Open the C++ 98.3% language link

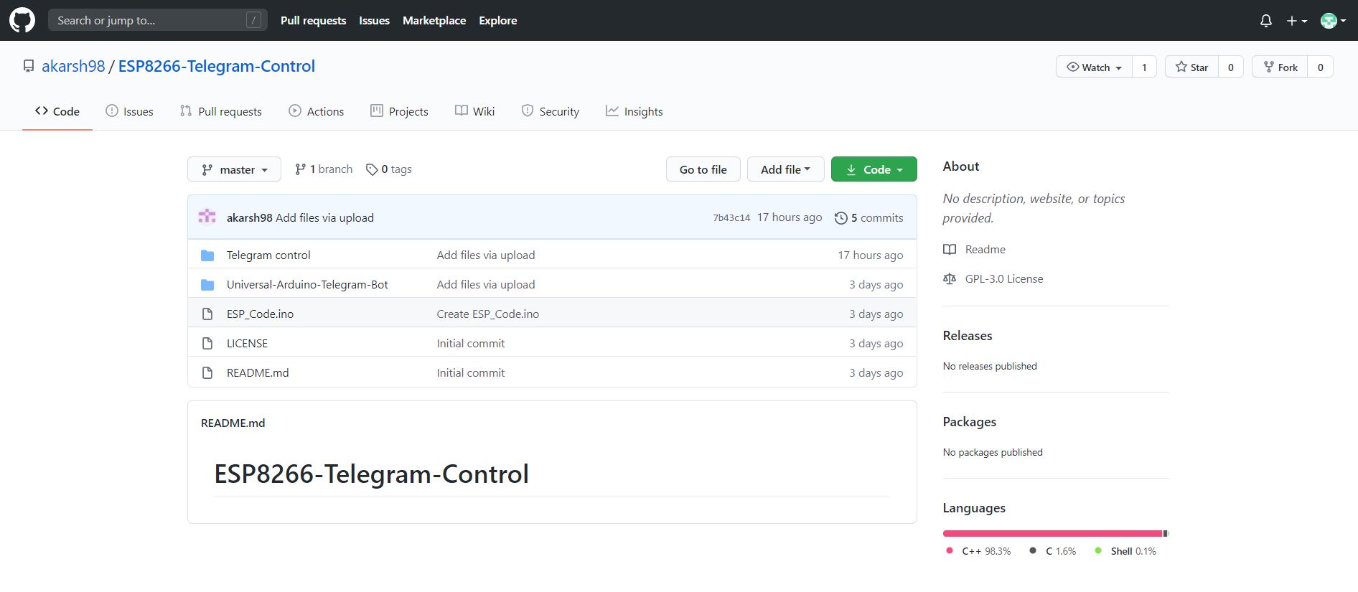(x=979, y=551)
